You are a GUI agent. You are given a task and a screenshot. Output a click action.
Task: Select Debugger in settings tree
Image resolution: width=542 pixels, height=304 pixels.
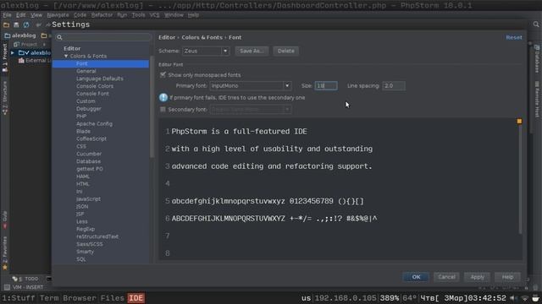88,109
